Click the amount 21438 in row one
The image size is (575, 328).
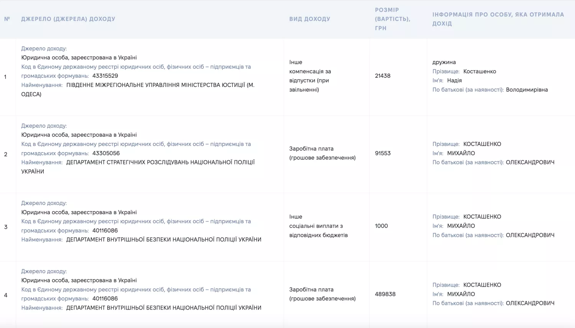(383, 76)
